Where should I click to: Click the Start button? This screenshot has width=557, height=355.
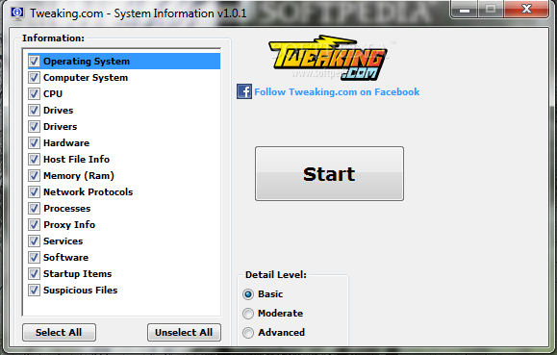tap(329, 174)
